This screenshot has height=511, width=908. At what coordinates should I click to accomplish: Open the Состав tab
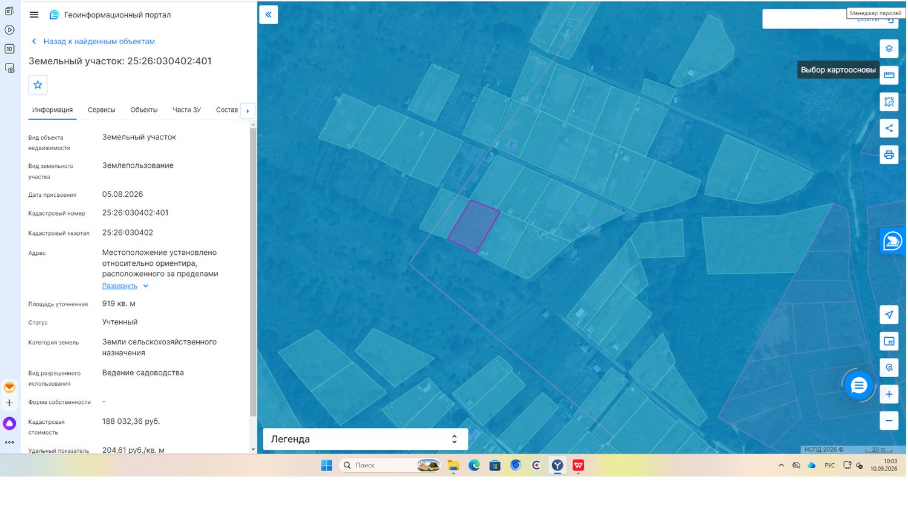coord(227,110)
